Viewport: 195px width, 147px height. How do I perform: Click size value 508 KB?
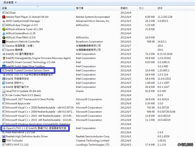[151, 41]
